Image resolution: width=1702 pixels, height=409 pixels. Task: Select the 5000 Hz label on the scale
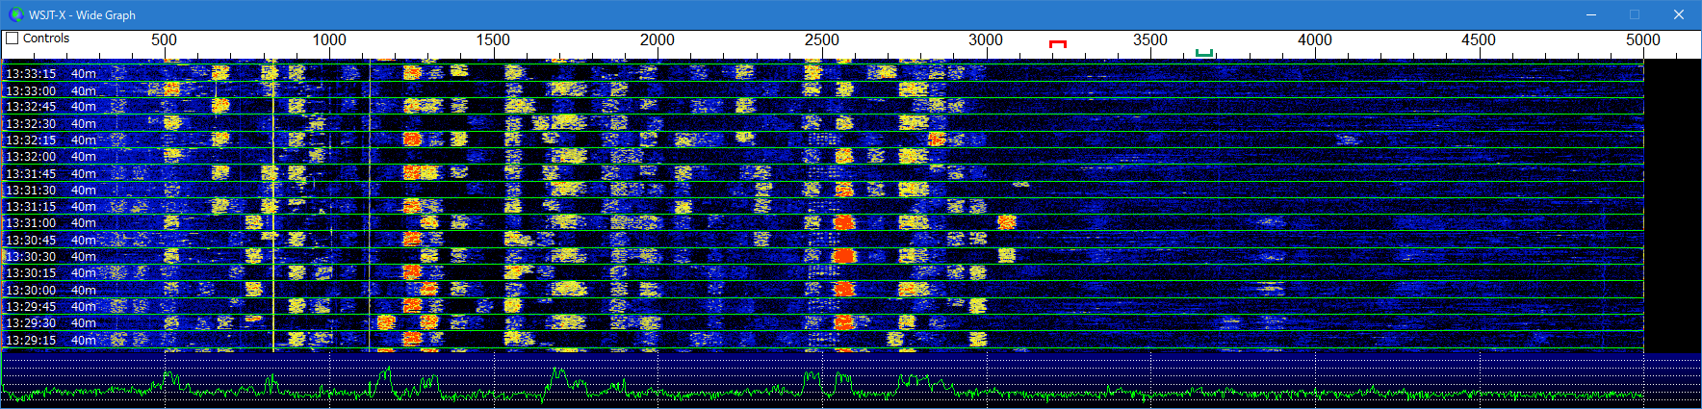click(x=1642, y=40)
